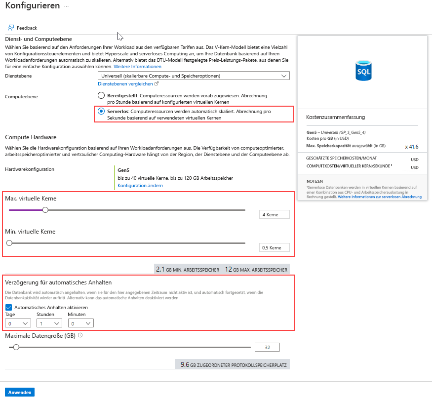Open Weitere Informationen zur serverlosen Abrechnung link

pyautogui.click(x=380, y=197)
